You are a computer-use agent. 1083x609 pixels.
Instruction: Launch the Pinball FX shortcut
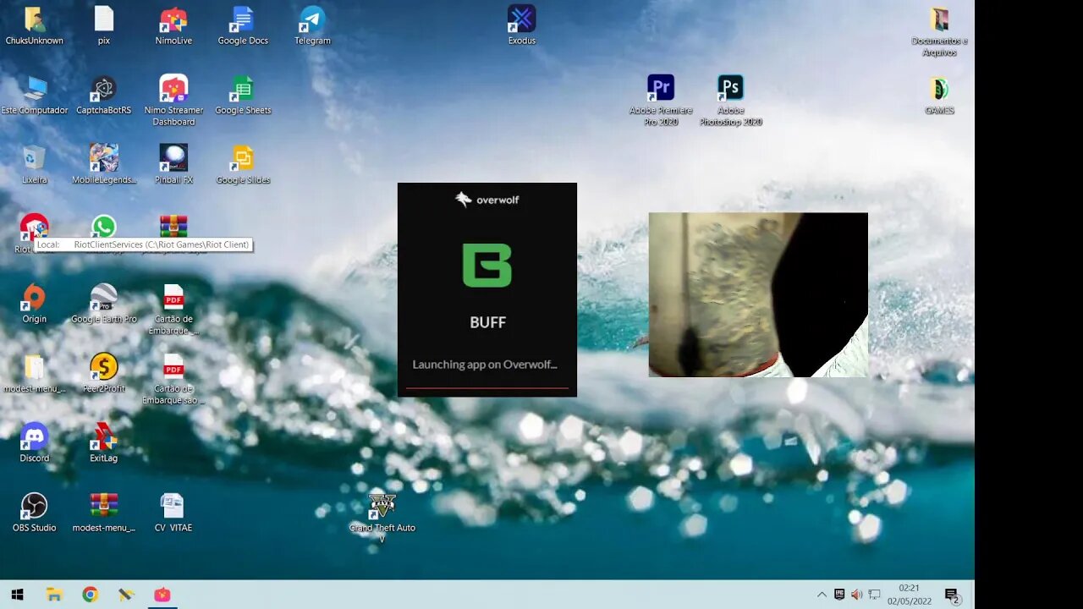click(x=173, y=164)
